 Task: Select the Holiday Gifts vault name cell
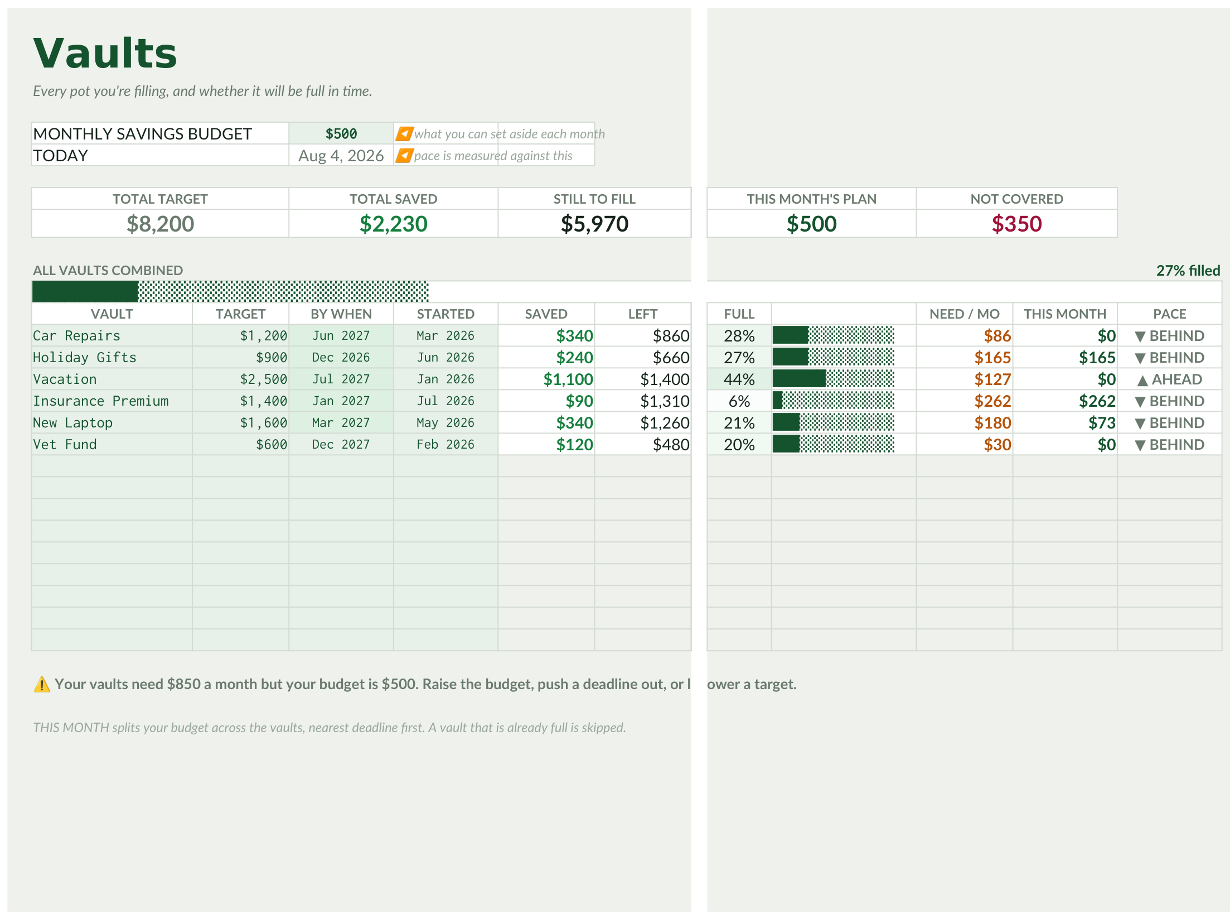(x=112, y=357)
